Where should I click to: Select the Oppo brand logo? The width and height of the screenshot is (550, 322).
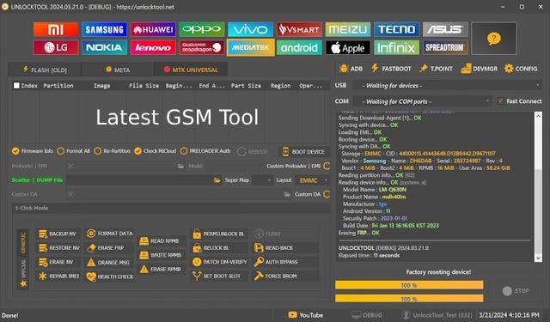point(202,29)
